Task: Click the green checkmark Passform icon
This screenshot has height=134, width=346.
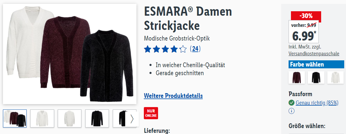Action: click(292, 103)
